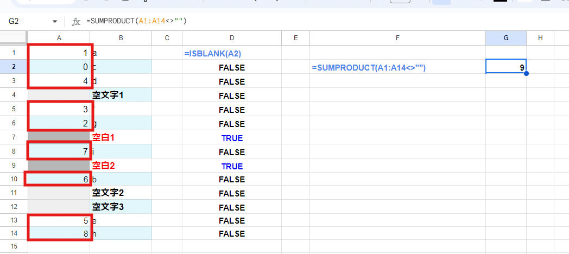Select row 1 header
Image resolution: width=569 pixels, height=254 pixels.
pos(14,53)
